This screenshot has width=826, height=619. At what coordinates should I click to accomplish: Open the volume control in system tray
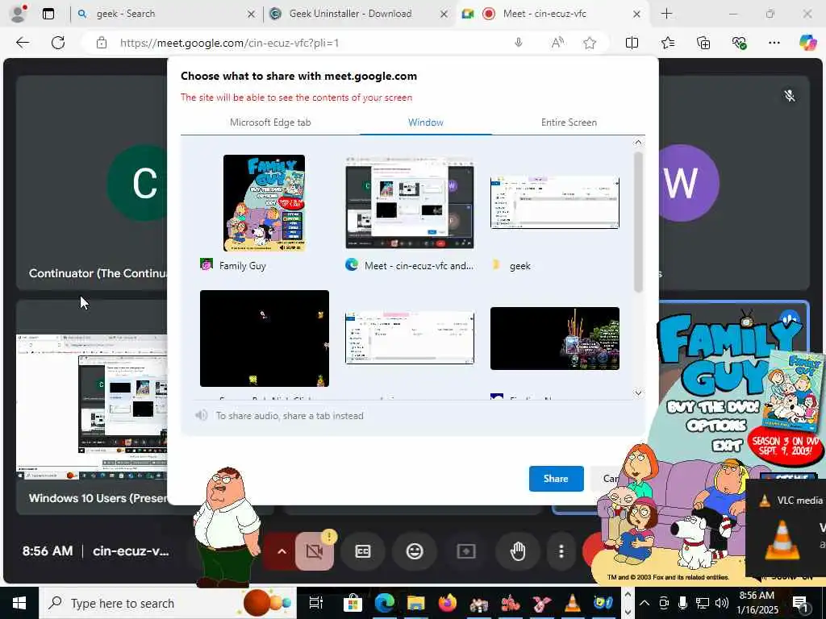pyautogui.click(x=722, y=603)
